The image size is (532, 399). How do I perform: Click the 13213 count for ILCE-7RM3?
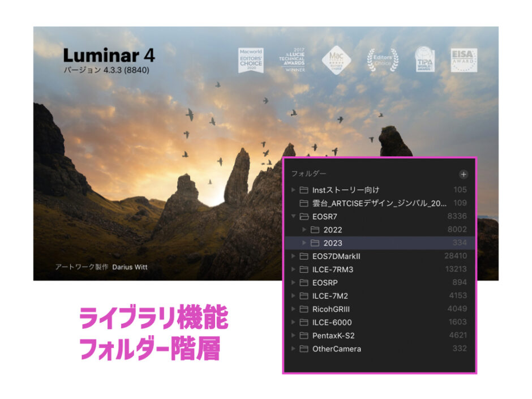click(456, 269)
